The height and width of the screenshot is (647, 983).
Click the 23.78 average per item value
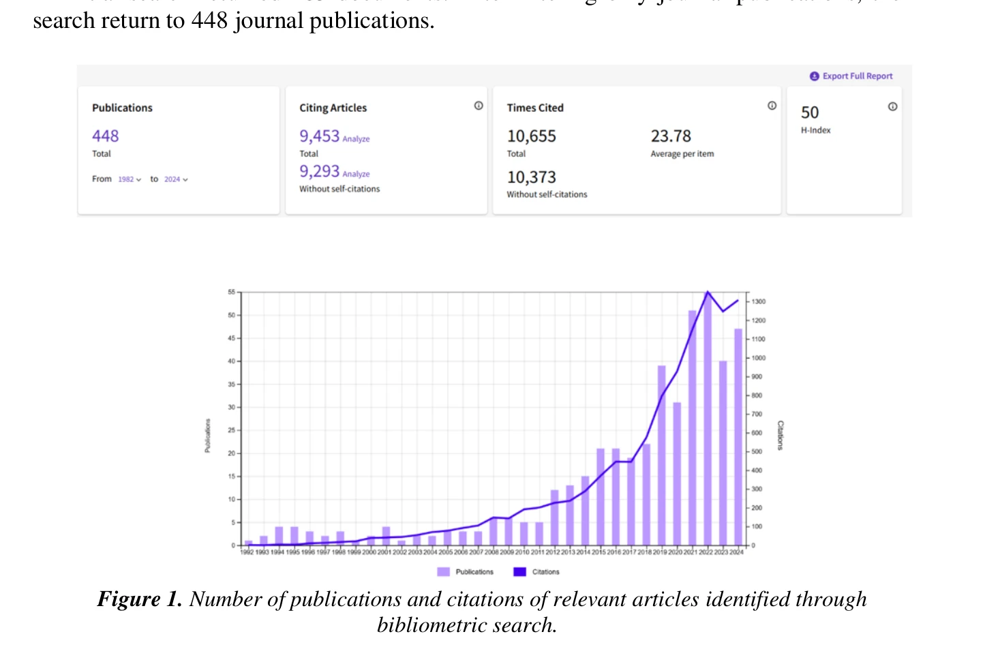(x=671, y=136)
